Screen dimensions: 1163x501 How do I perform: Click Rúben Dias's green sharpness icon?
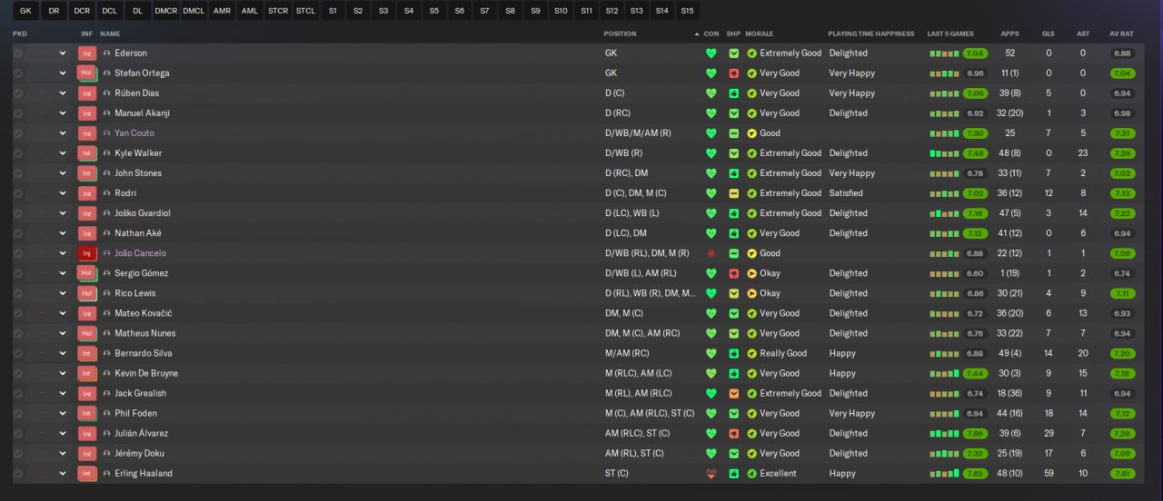[733, 93]
